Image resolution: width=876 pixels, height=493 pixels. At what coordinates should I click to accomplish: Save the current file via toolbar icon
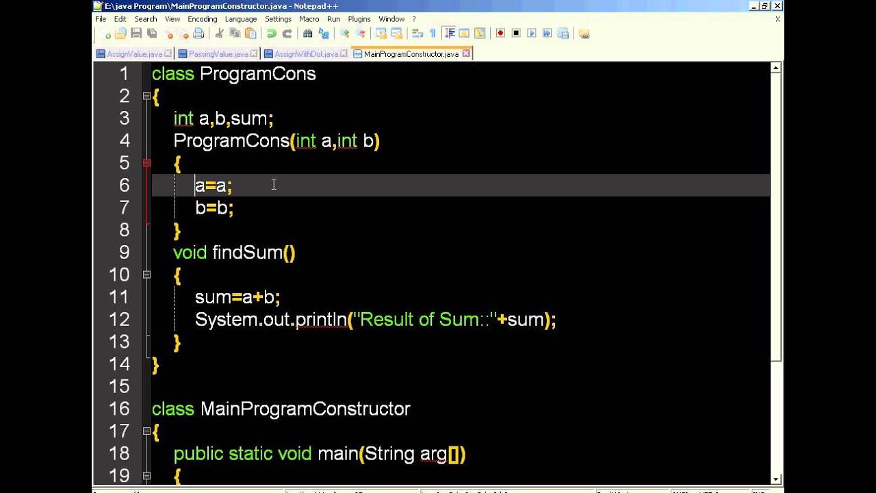point(136,34)
